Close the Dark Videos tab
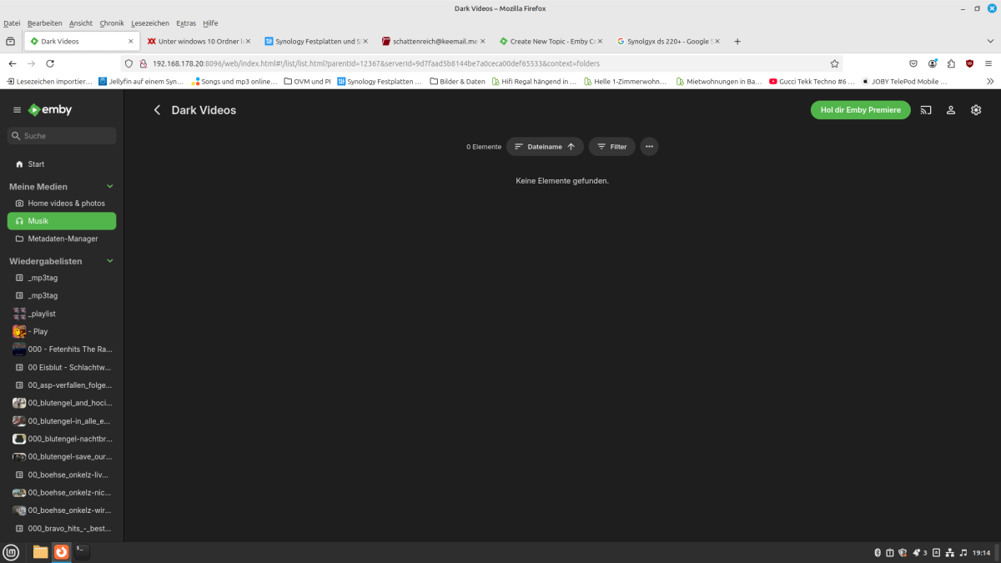 131,41
